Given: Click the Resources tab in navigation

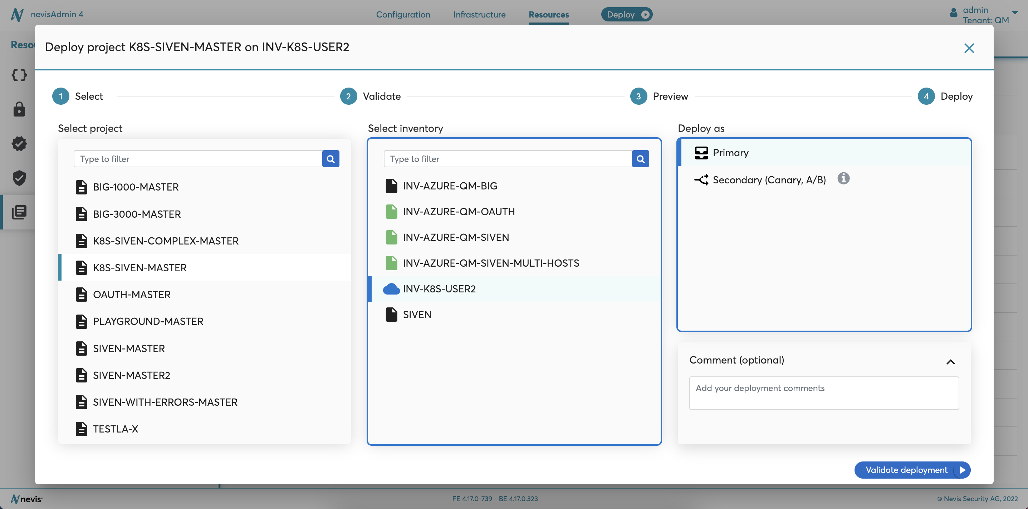Looking at the screenshot, I should coord(549,14).
